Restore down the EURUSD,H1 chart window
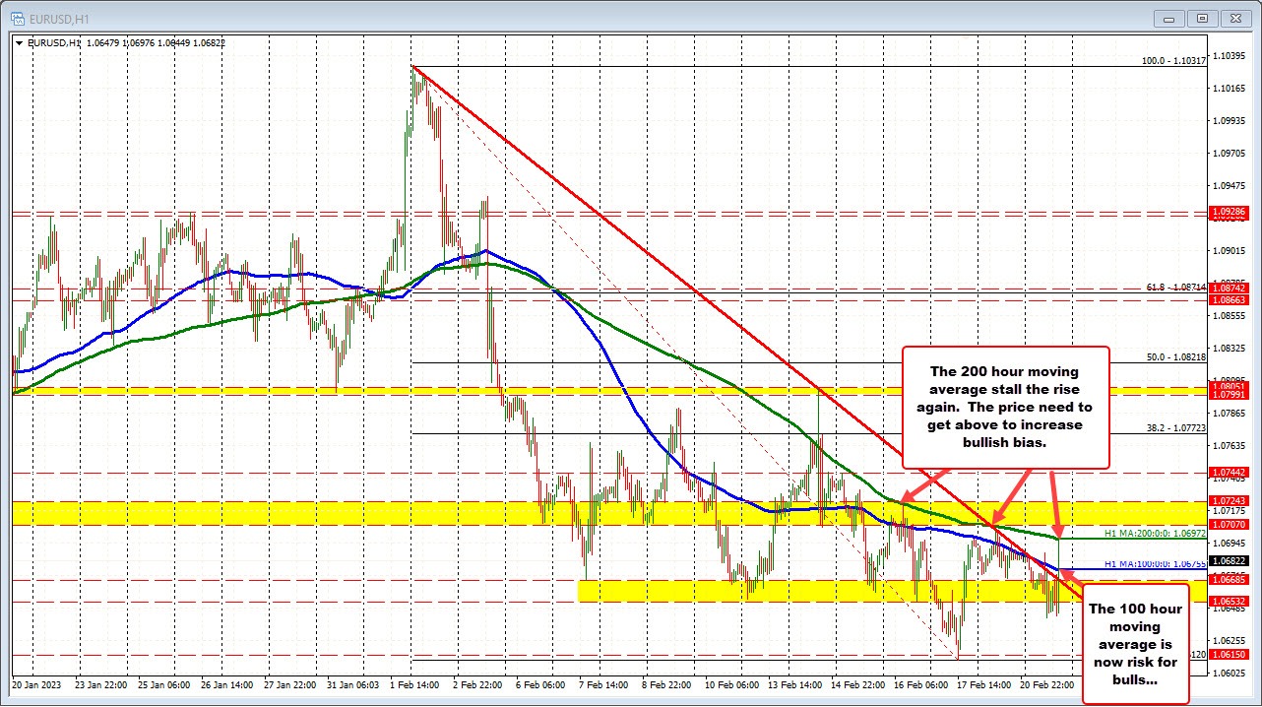The height and width of the screenshot is (707, 1262). point(1202,18)
